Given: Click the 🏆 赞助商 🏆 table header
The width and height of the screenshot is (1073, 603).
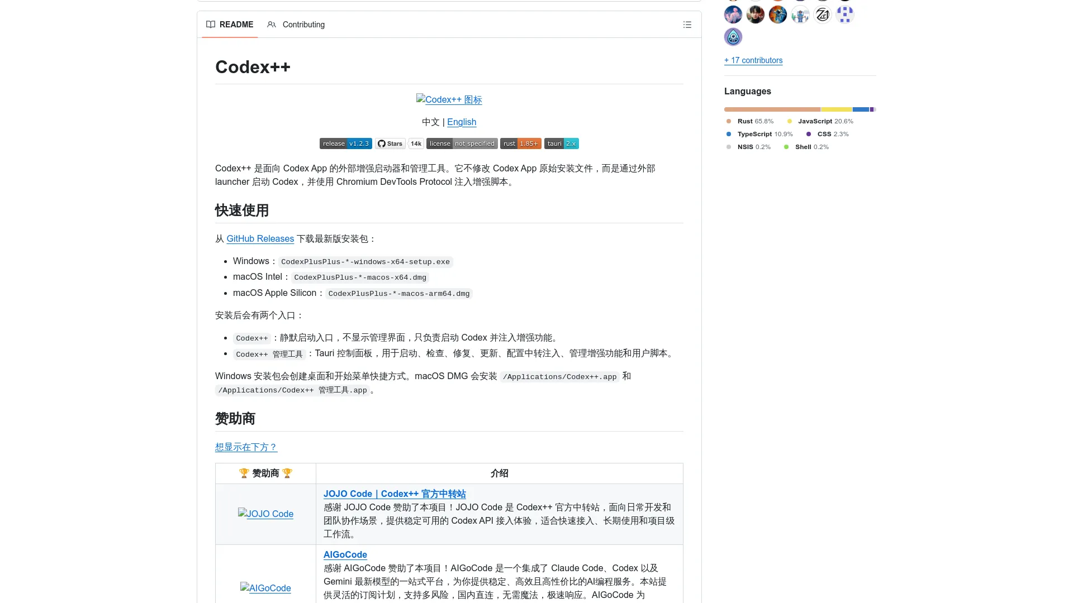Looking at the screenshot, I should 265,473.
